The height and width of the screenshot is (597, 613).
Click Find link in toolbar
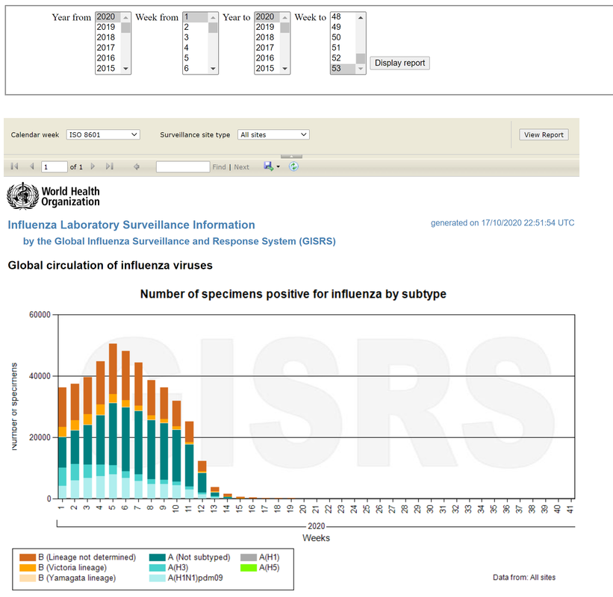(219, 167)
